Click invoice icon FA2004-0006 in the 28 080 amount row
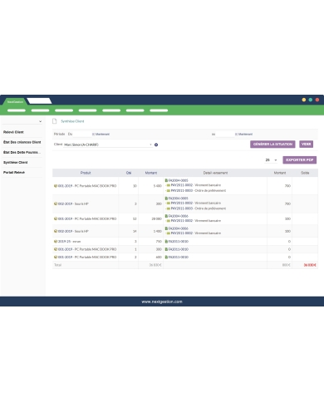Screen dimensions: 324x402 point(166,216)
